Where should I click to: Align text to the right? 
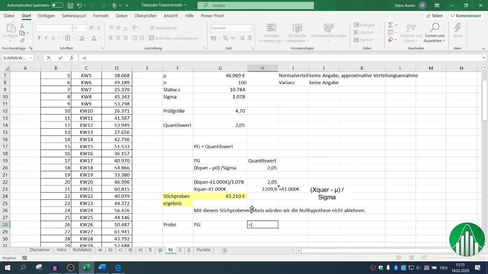[126, 38]
